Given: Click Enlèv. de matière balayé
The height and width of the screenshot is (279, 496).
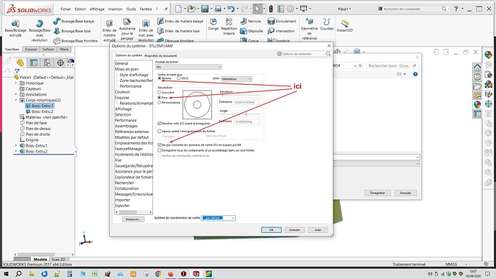Looking at the screenshot, I should (x=180, y=21).
